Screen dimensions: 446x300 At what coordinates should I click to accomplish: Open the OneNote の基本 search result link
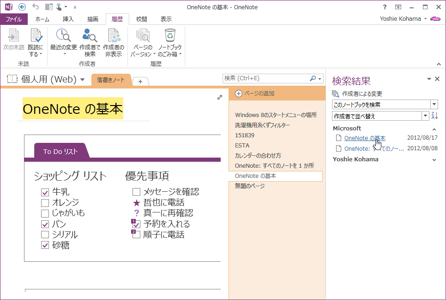[x=365, y=138]
